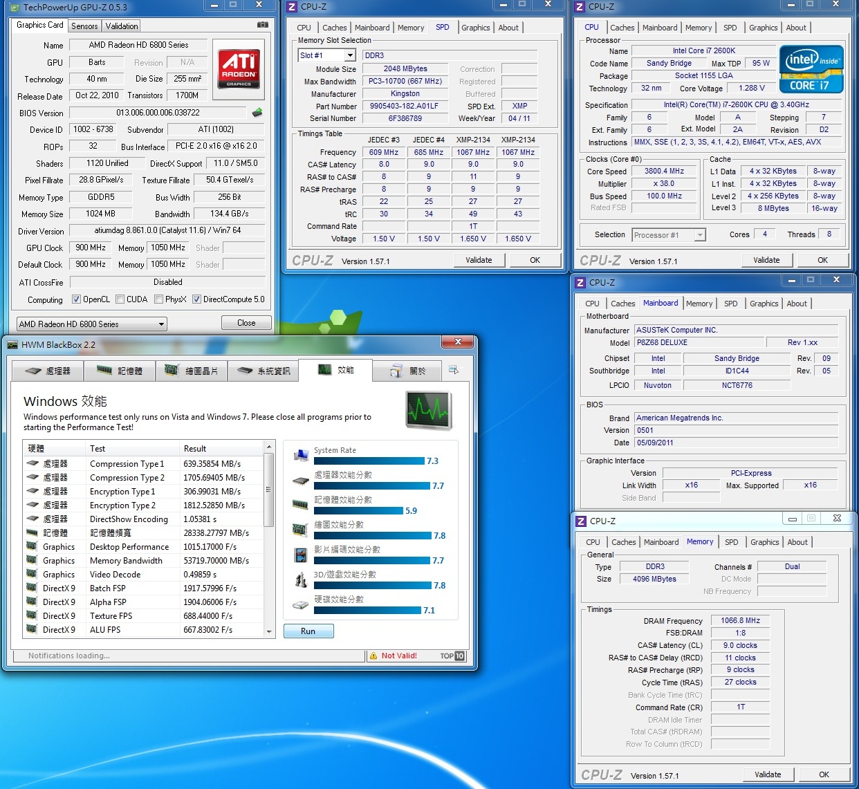Click the ATI Radeon logo image
Screen dimensions: 859x789
point(239,69)
